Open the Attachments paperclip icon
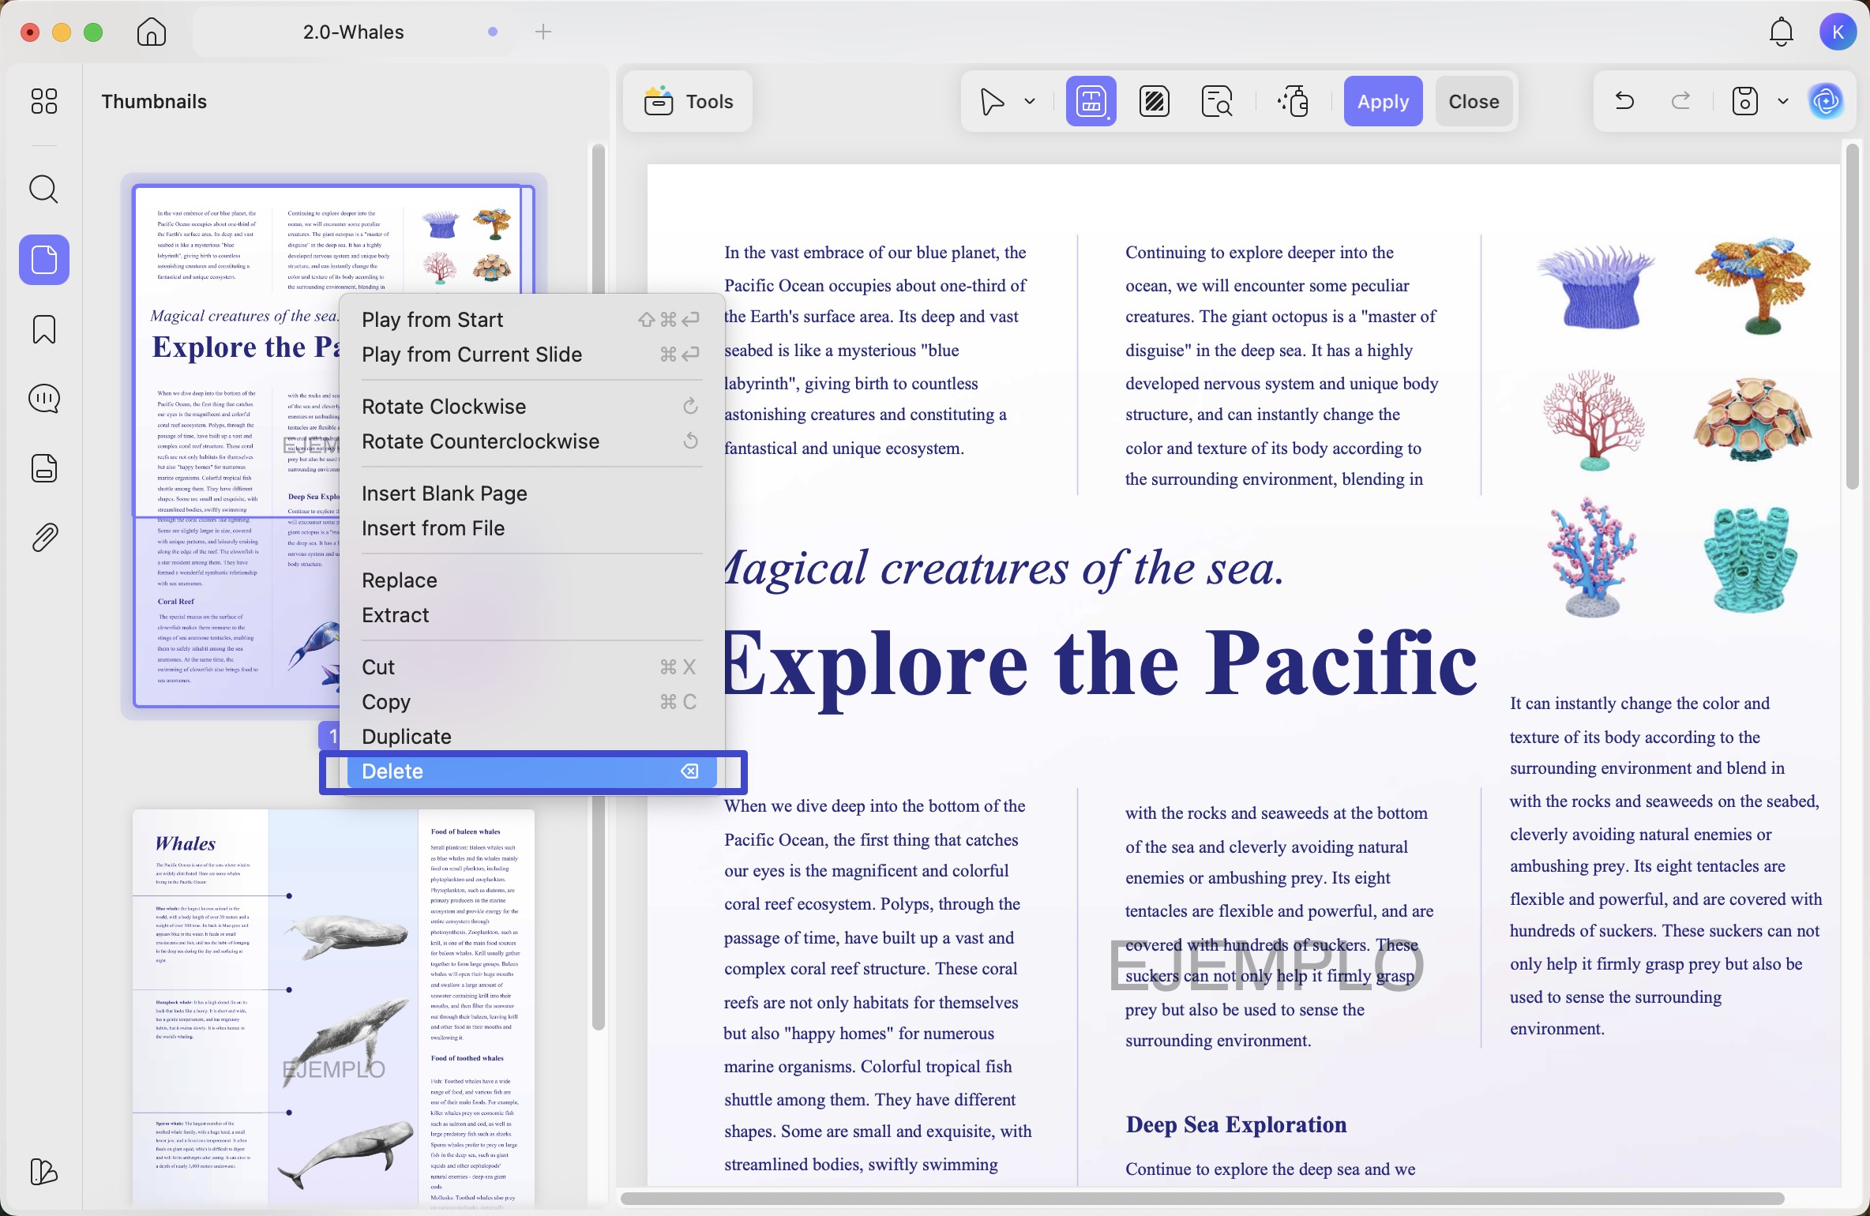The width and height of the screenshot is (1870, 1216). pos(43,538)
